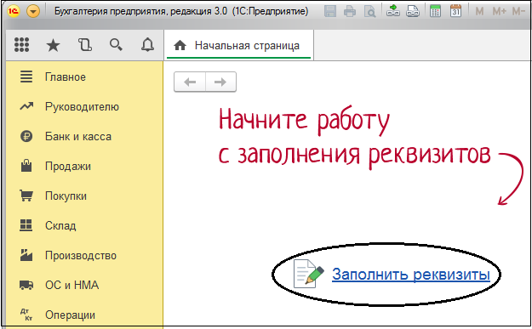Click the home icon on the start tab
532x329 pixels.
[180, 45]
